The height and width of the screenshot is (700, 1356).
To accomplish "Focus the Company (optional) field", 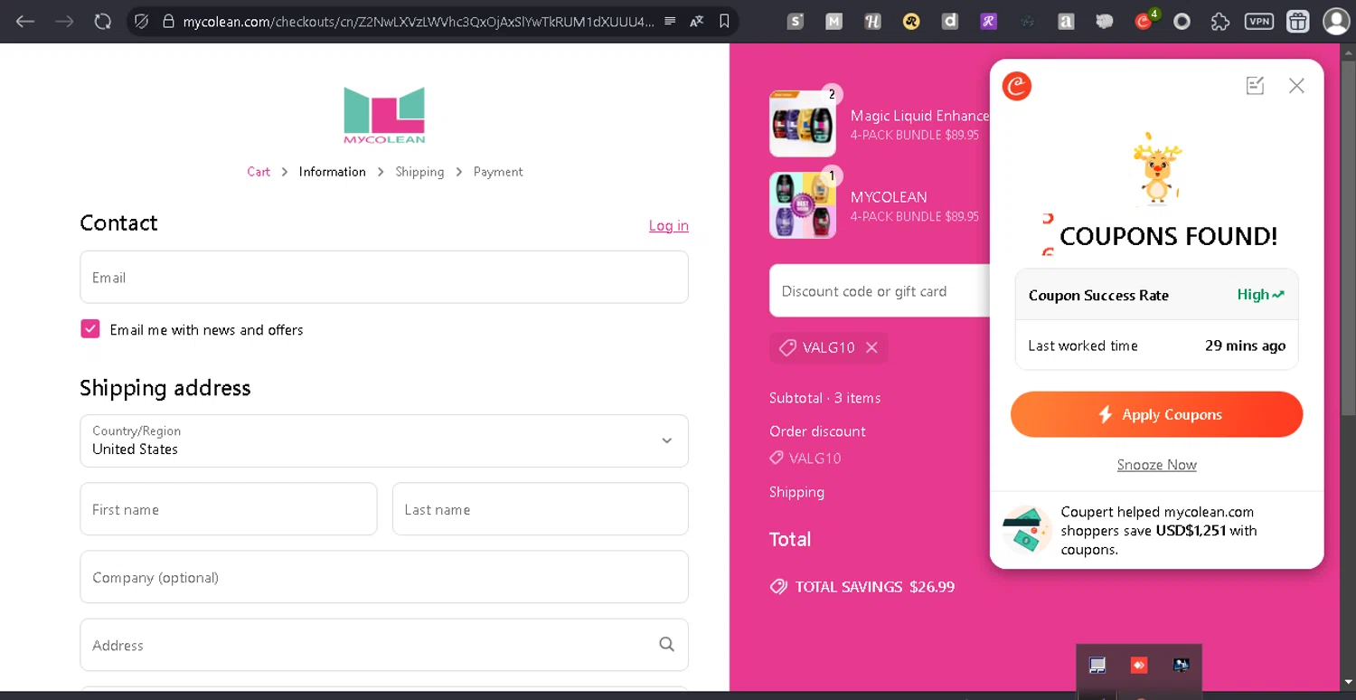I will click(384, 577).
